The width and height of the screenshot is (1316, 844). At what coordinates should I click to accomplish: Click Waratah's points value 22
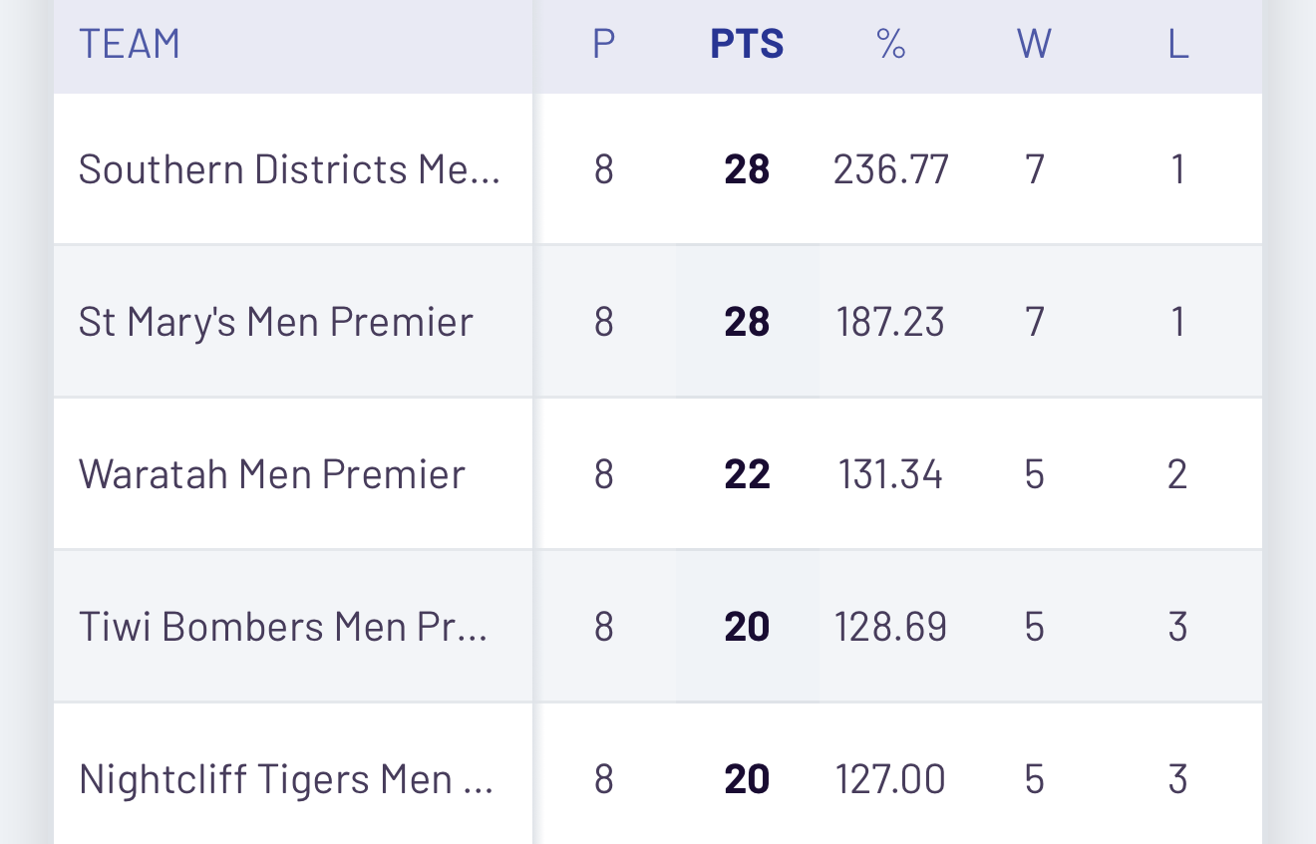tap(747, 474)
